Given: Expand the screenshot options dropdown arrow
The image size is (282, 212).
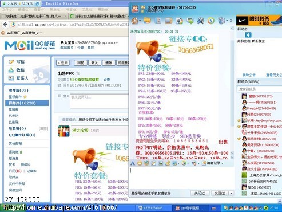Looking at the screenshot, I should point(178,163).
